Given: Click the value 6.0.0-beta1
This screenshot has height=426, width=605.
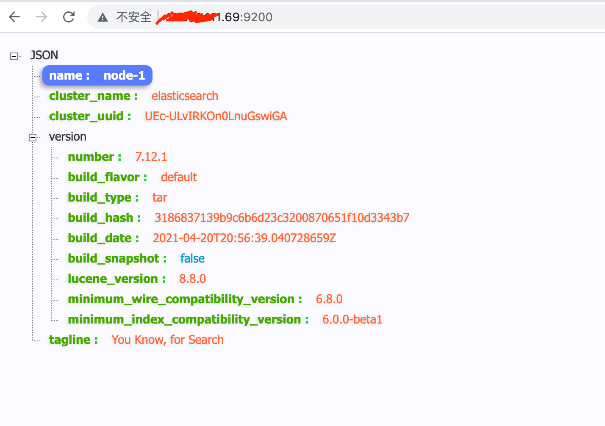Looking at the screenshot, I should [352, 319].
